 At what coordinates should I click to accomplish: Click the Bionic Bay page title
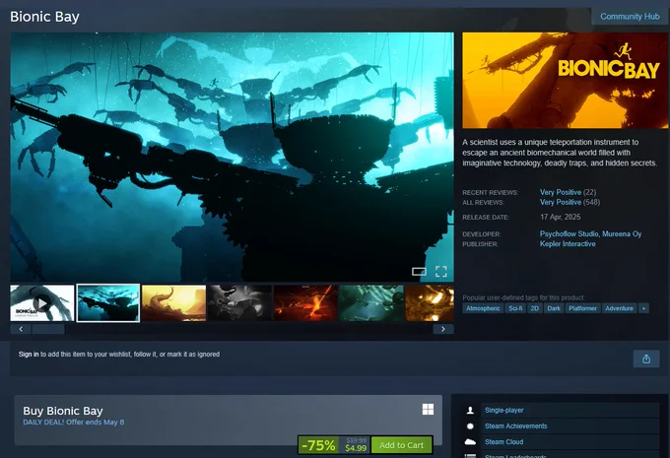point(44,17)
